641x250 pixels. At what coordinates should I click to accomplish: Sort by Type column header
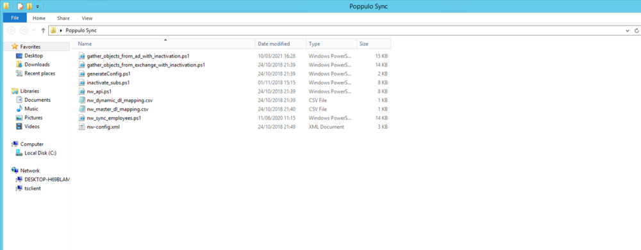pos(331,43)
